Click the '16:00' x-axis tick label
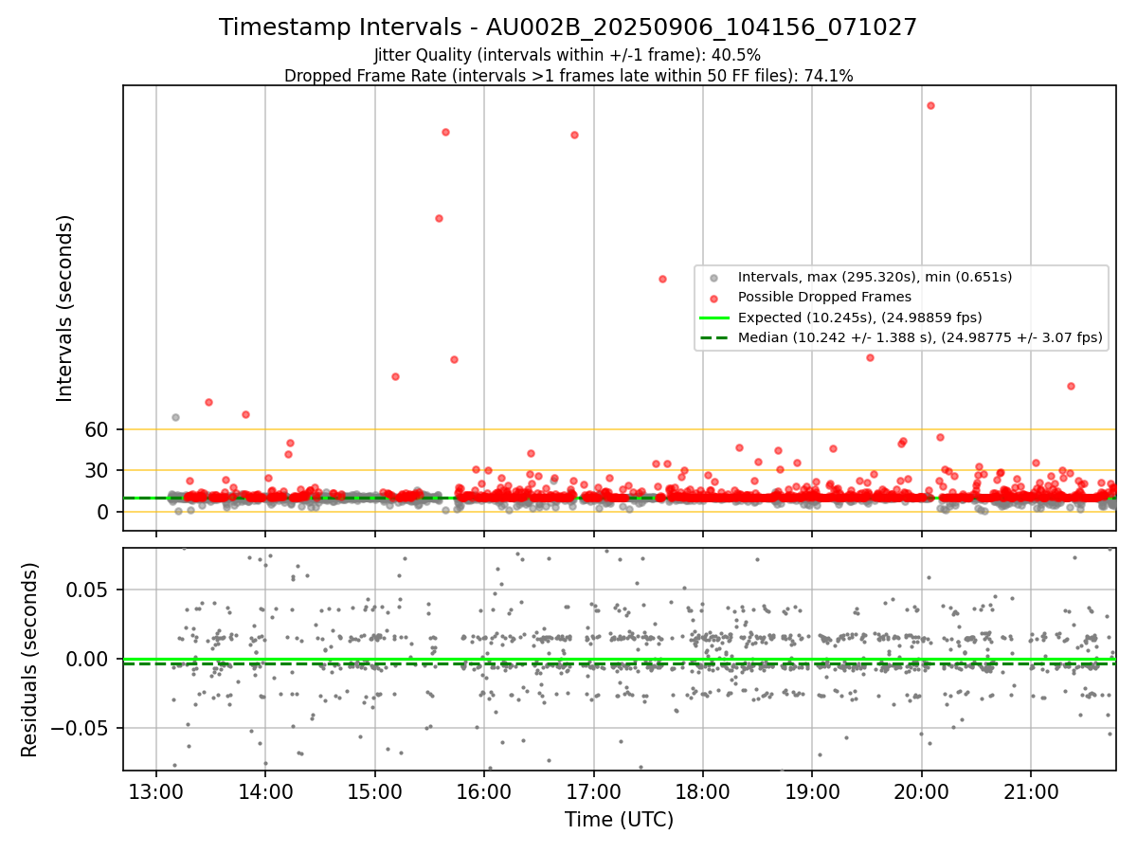The width and height of the screenshot is (1137, 853). [x=484, y=791]
